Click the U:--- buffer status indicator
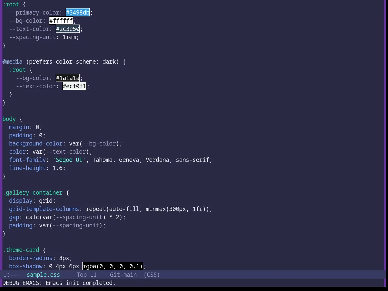The width and height of the screenshot is (388, 291). [12, 275]
